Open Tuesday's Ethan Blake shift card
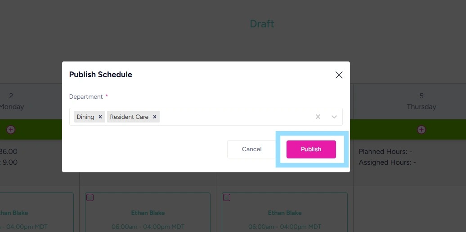 point(148,213)
